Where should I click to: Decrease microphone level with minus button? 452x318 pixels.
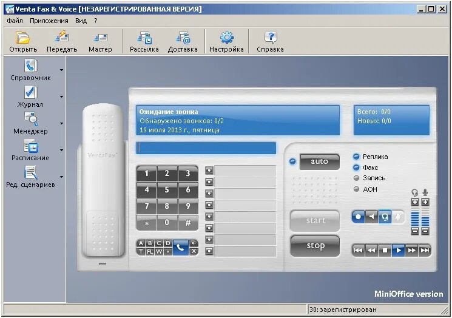tap(425, 231)
